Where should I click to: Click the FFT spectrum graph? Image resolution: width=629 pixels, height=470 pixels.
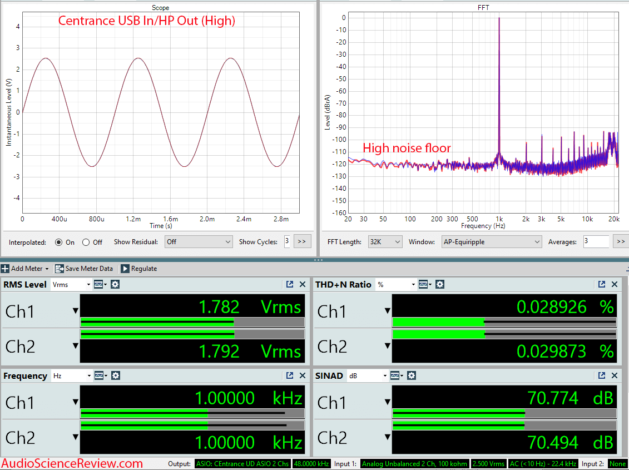(483, 112)
